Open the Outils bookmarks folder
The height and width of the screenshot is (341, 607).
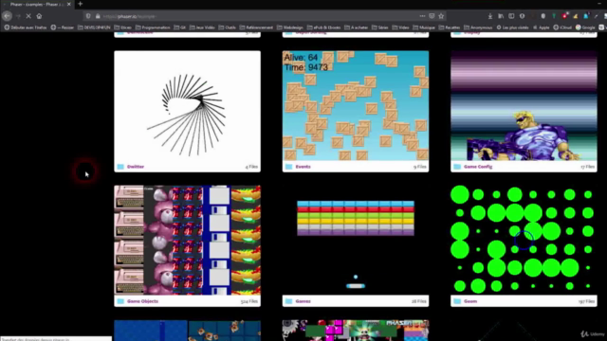(x=227, y=27)
